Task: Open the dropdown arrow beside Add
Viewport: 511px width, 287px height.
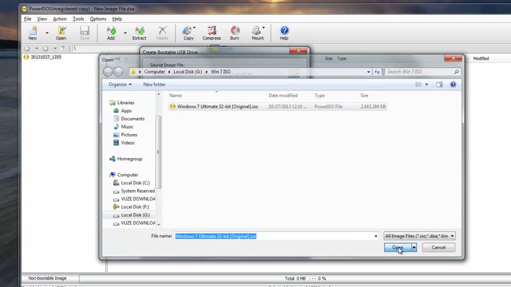Action: [x=125, y=33]
